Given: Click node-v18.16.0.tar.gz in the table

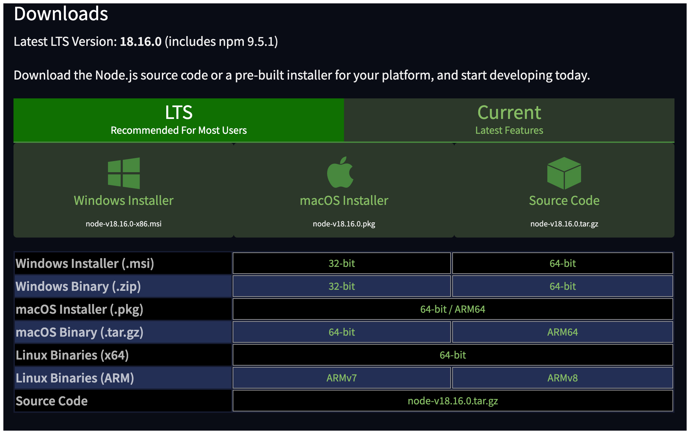Looking at the screenshot, I should (453, 401).
